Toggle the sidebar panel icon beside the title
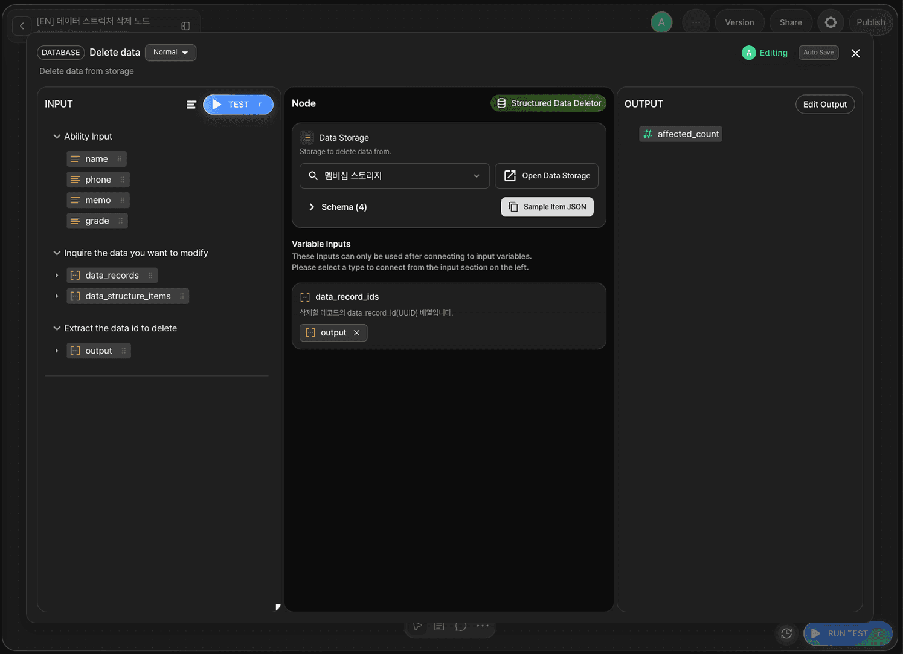Image resolution: width=903 pixels, height=654 pixels. tap(185, 26)
